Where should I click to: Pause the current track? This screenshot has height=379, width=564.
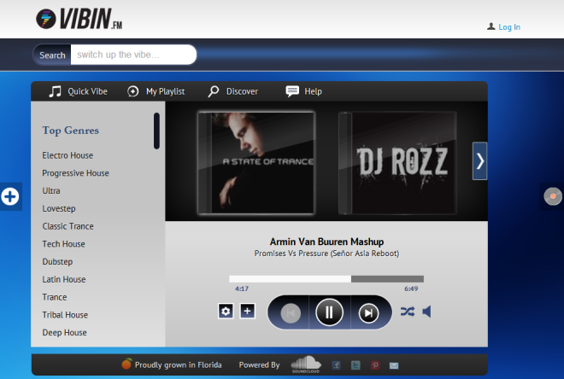tap(329, 312)
